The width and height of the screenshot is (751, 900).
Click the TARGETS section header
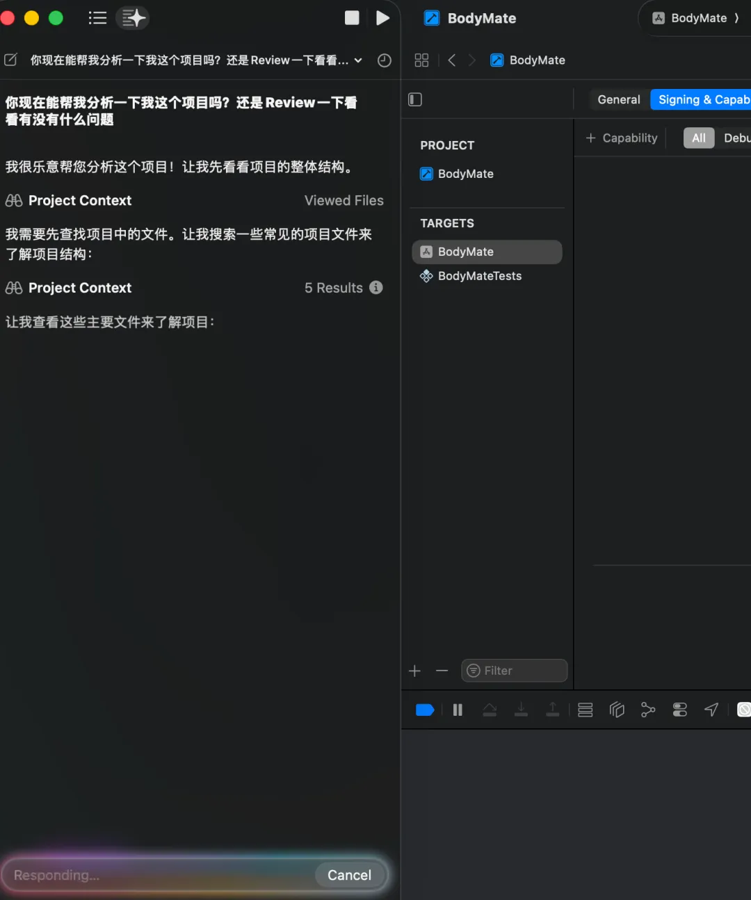point(447,223)
